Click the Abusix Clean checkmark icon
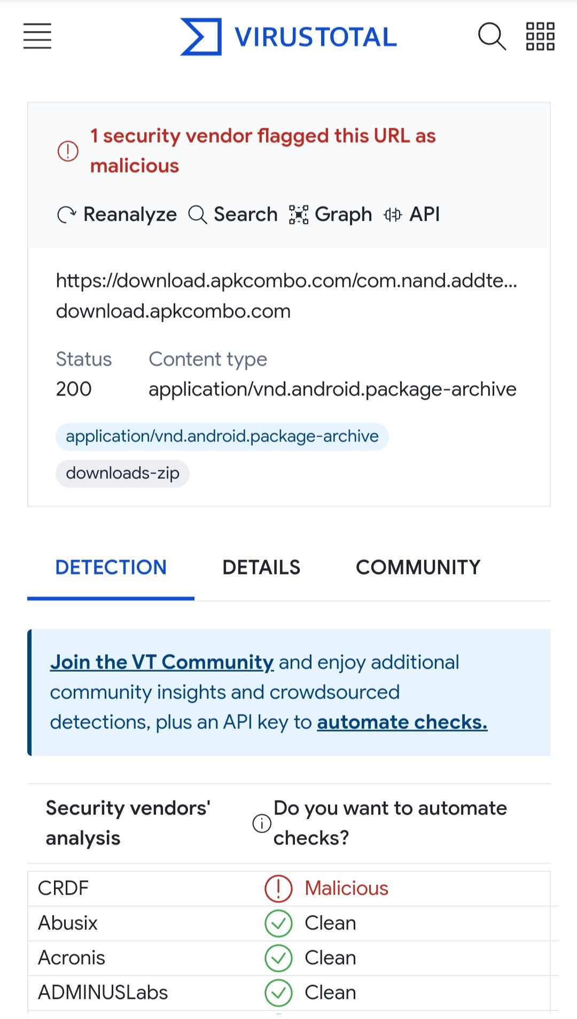This screenshot has height=1019, width=577. click(278, 923)
